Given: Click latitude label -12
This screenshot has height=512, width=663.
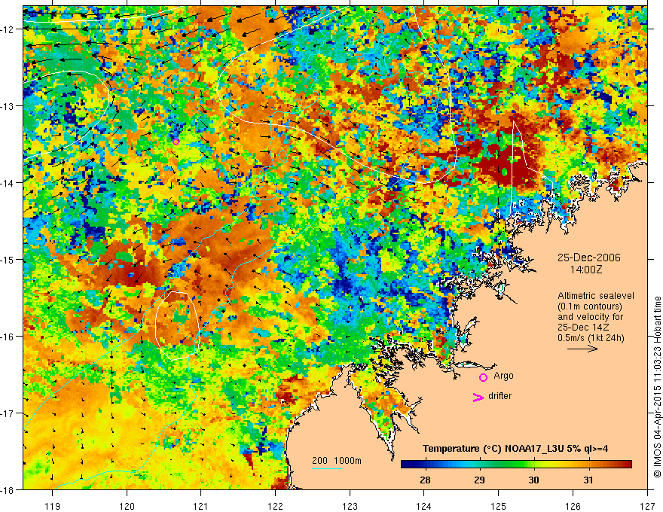Looking at the screenshot, I should click(8, 29).
